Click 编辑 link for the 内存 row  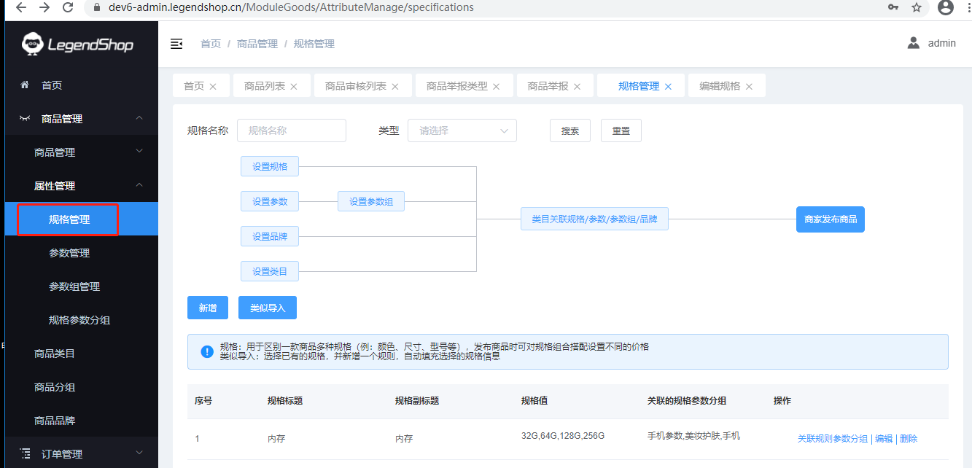click(883, 439)
